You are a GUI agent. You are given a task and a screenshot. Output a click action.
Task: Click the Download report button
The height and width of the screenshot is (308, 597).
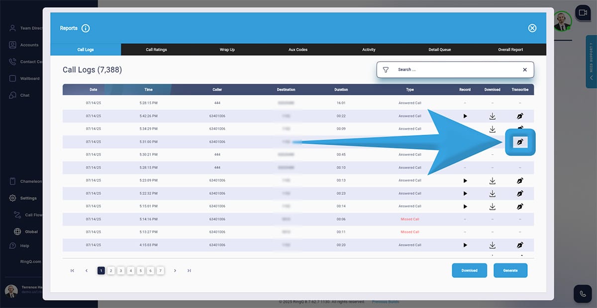[x=469, y=271]
